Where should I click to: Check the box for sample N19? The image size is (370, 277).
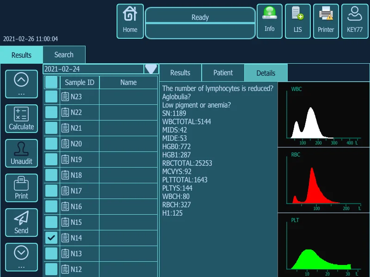coord(51,159)
